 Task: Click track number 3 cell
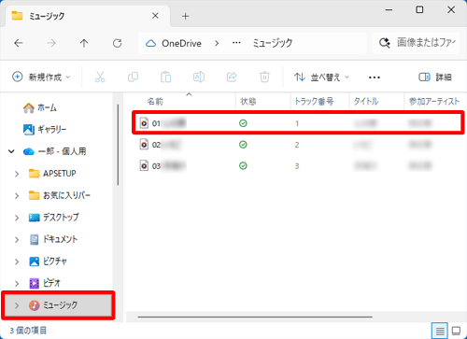[297, 166]
